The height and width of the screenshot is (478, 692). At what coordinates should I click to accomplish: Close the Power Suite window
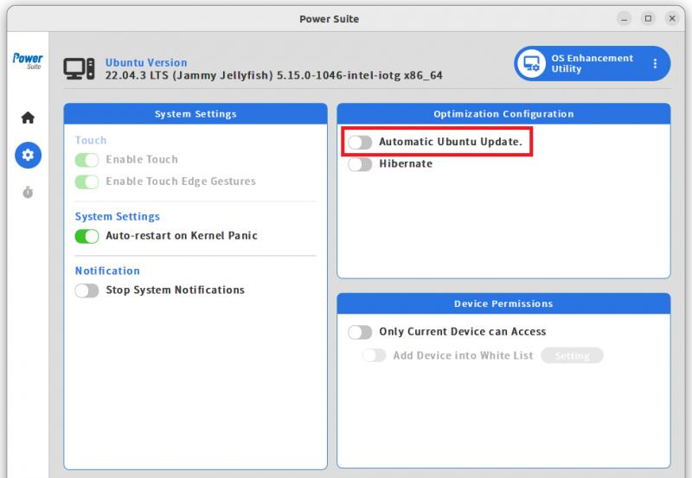(x=672, y=18)
